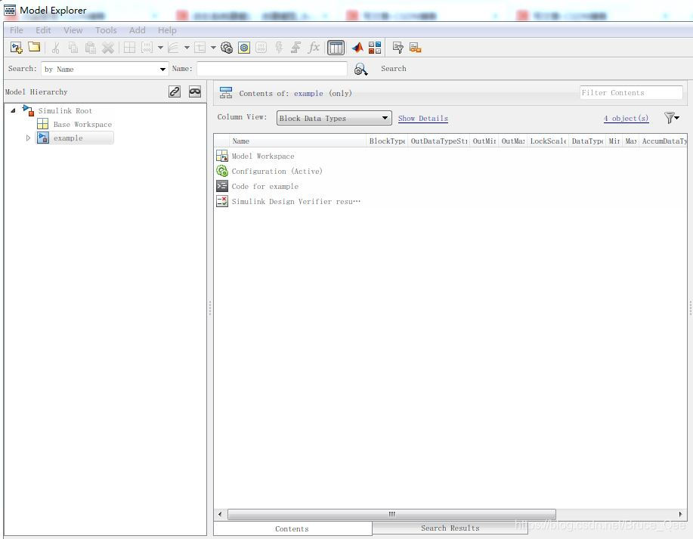This screenshot has width=693, height=539.
Task: Click the 4 object(s) link
Action: click(626, 118)
